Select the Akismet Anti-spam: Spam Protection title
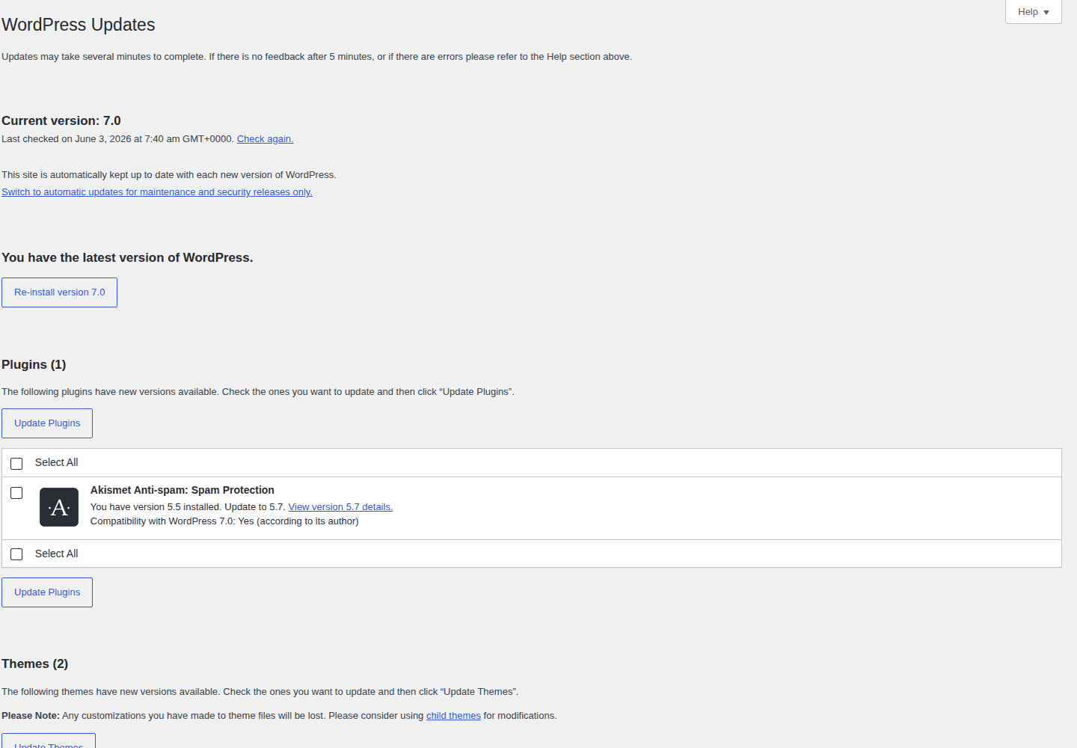Viewport: 1077px width, 748px height. click(x=182, y=490)
